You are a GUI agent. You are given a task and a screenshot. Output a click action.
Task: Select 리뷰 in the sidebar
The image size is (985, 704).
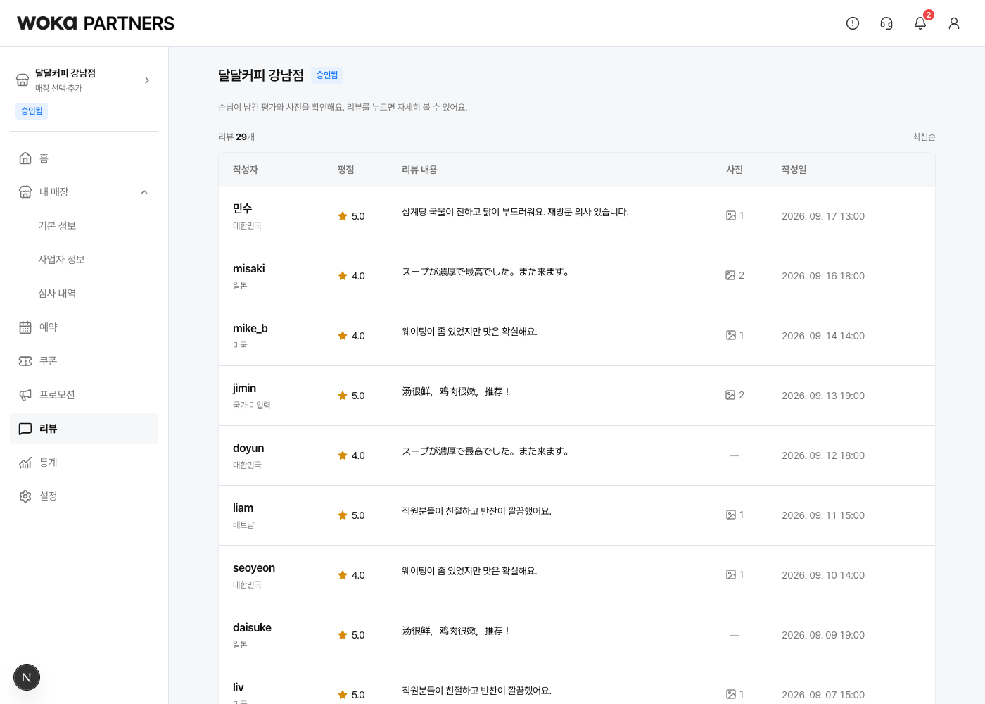[x=84, y=429]
